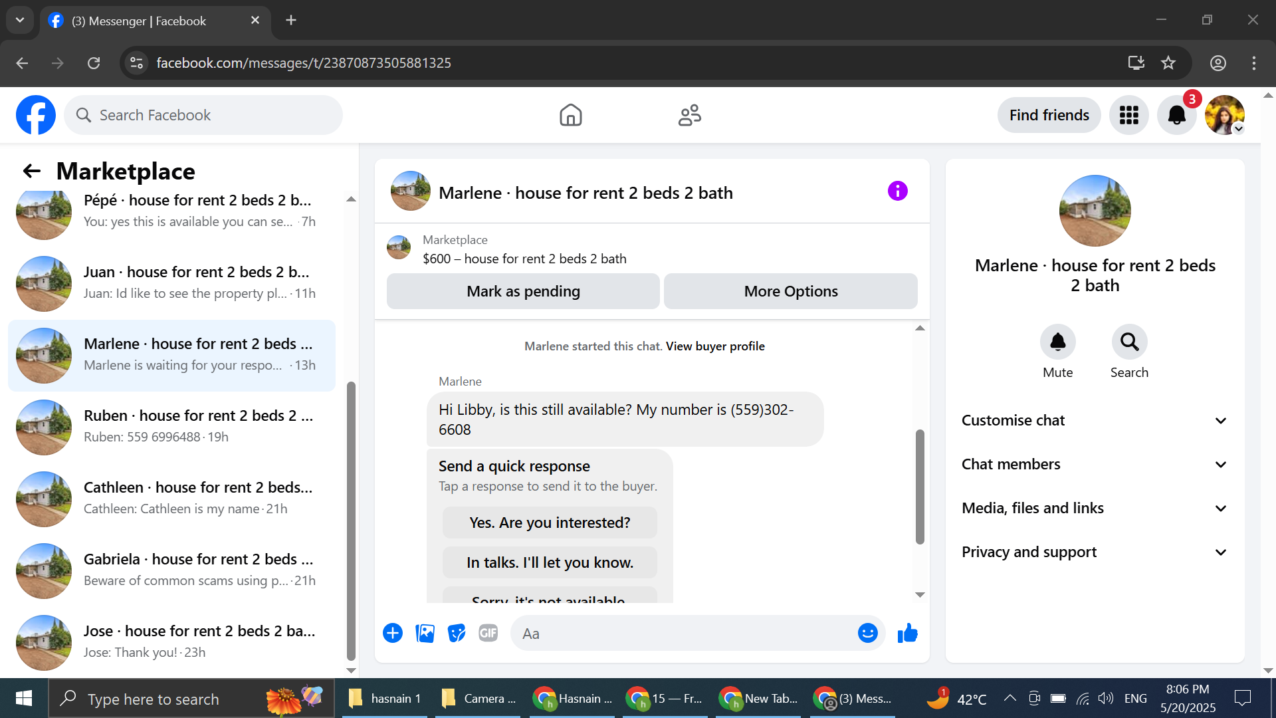Open Facebook notifications bell
The width and height of the screenshot is (1276, 718).
[x=1176, y=116]
